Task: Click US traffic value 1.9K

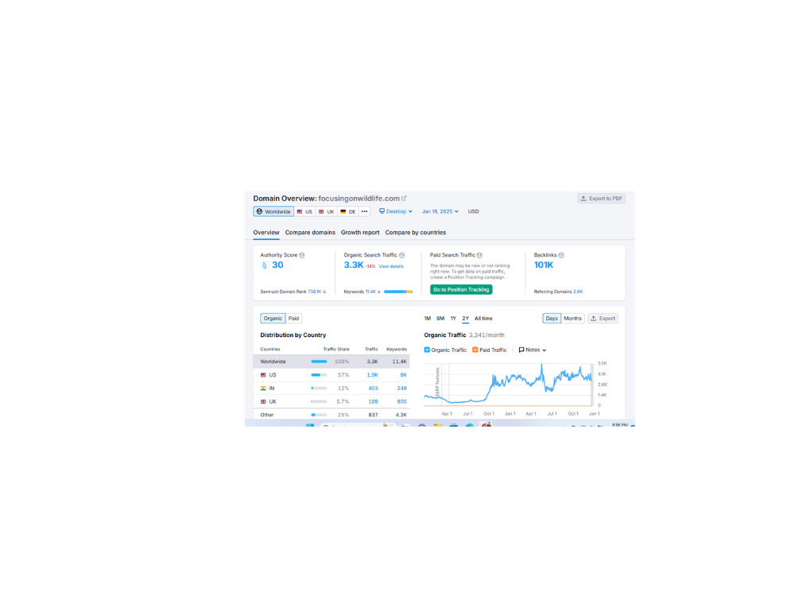Action: coord(373,375)
